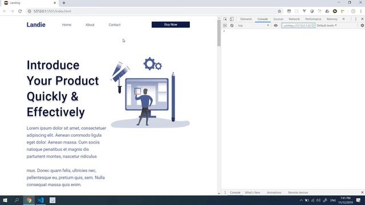Screen dimensions: 365x205
Task: Click the hero designer illustration
Action: point(150,92)
